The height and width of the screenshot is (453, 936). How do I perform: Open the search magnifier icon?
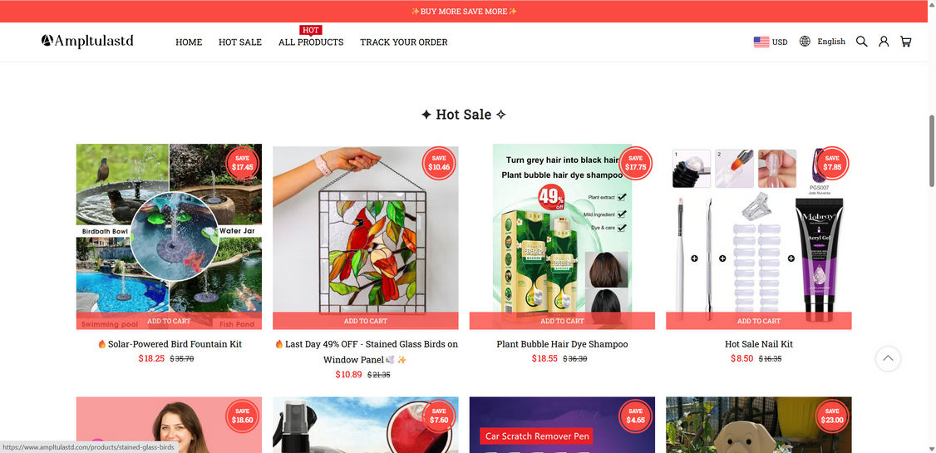tap(861, 42)
